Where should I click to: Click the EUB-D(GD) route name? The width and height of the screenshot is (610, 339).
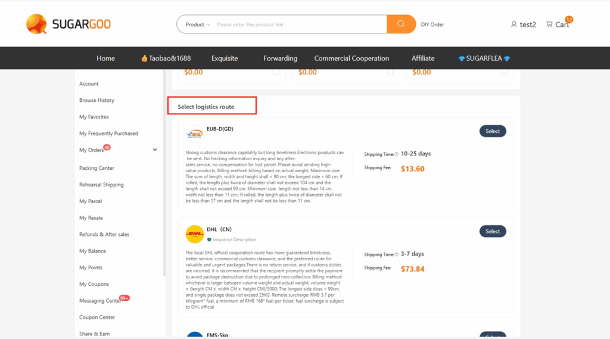click(220, 129)
